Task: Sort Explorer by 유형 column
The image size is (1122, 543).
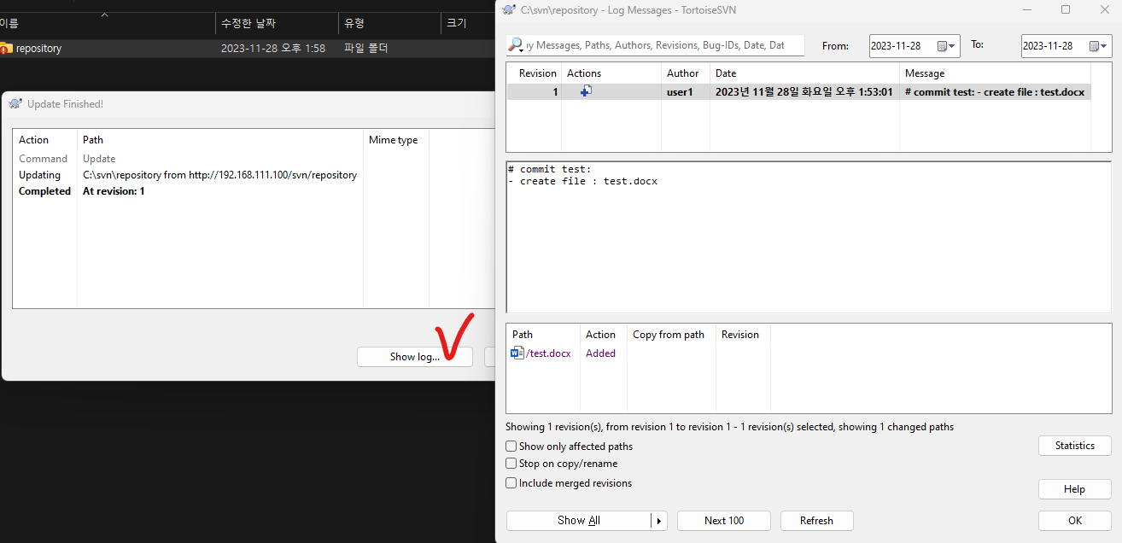Action: pyautogui.click(x=389, y=23)
